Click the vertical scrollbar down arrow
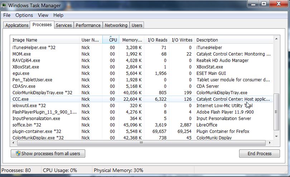 click(x=276, y=137)
